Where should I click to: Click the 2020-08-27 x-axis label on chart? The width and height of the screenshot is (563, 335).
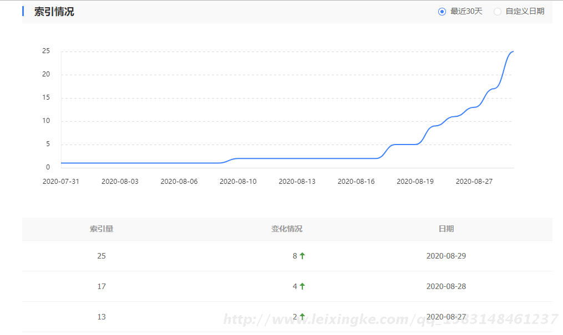click(474, 181)
